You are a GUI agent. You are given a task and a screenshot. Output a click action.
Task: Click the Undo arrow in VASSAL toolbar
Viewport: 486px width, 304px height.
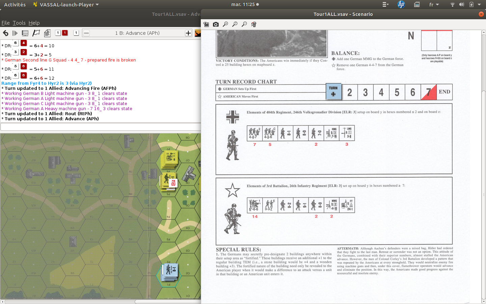pyautogui.click(x=5, y=33)
